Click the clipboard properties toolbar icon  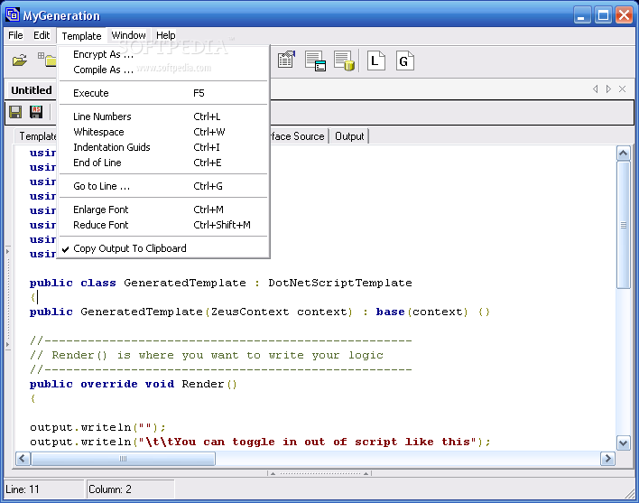pyautogui.click(x=286, y=60)
